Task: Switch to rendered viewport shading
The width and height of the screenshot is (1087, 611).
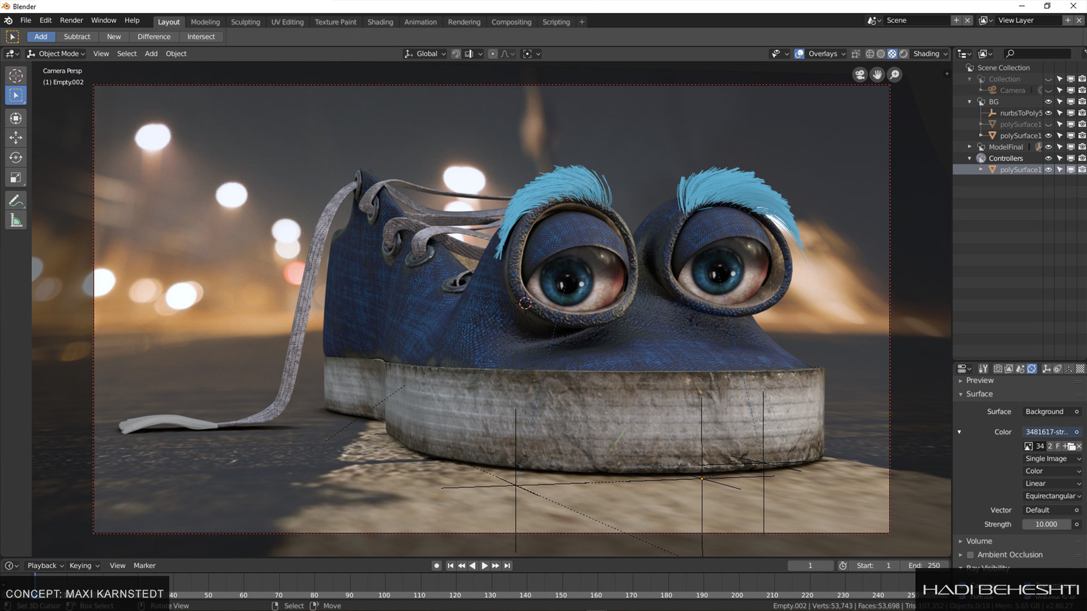Action: coord(904,54)
